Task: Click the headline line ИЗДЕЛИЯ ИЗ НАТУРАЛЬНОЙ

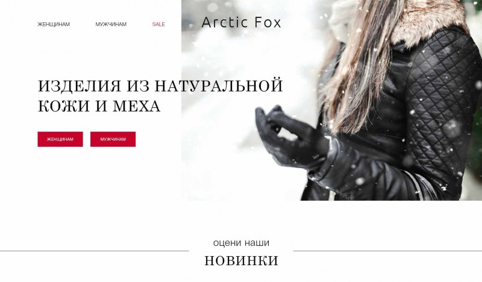Action: click(x=160, y=86)
